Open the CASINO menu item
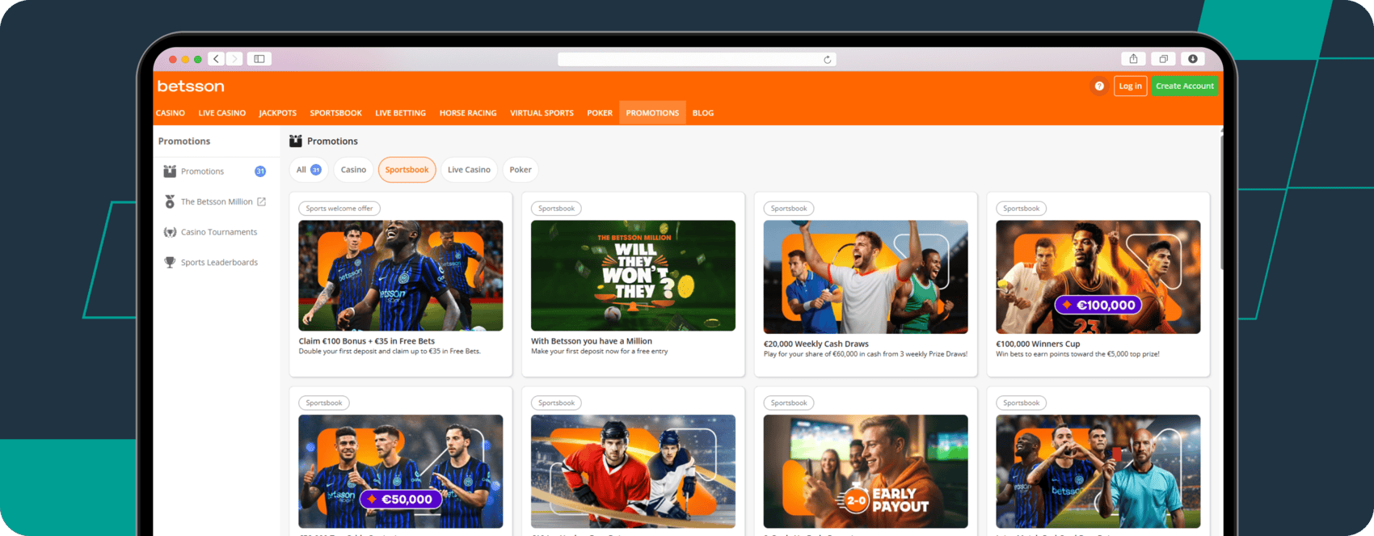 pos(171,113)
